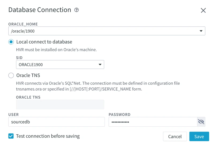
Task: Click the Local connect to database label
Action: [44, 42]
